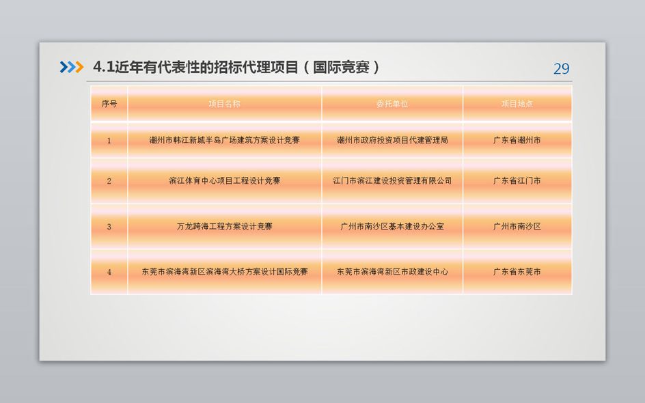Click the row number 3 cell
The image size is (645, 403).
click(x=109, y=226)
